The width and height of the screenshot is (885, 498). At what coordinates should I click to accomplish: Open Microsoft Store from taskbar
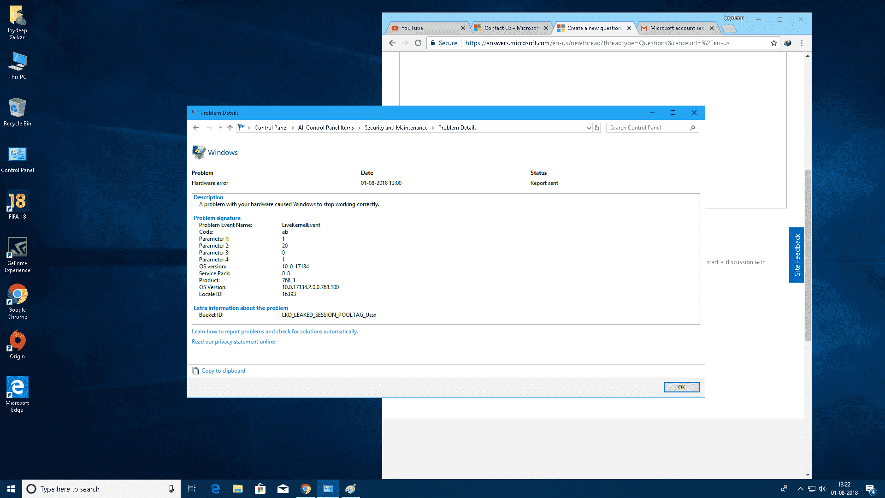[260, 489]
